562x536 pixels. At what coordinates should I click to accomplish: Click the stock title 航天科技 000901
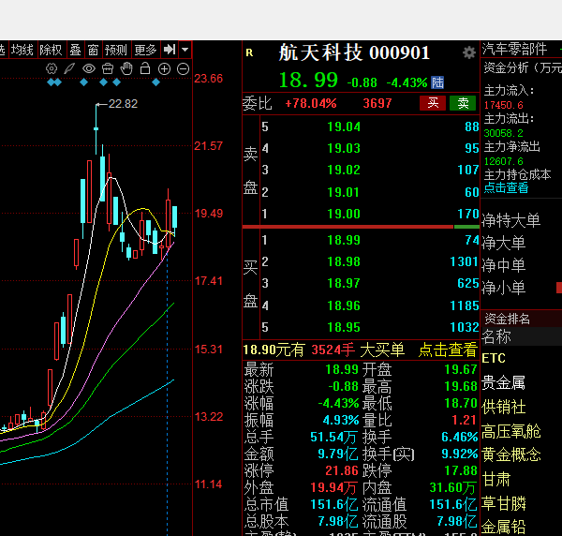(x=354, y=52)
